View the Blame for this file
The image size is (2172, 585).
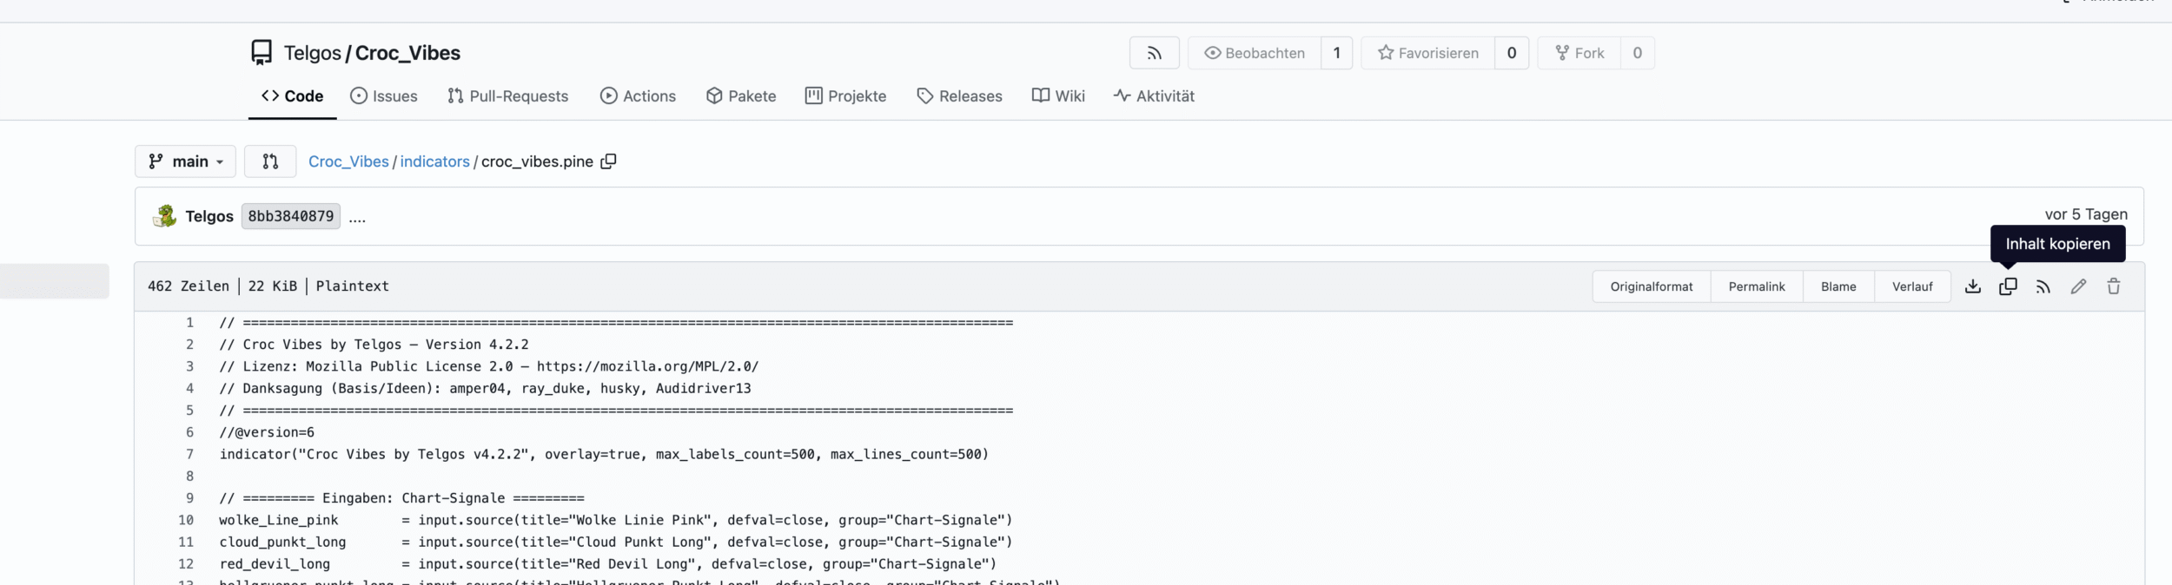(x=1838, y=286)
